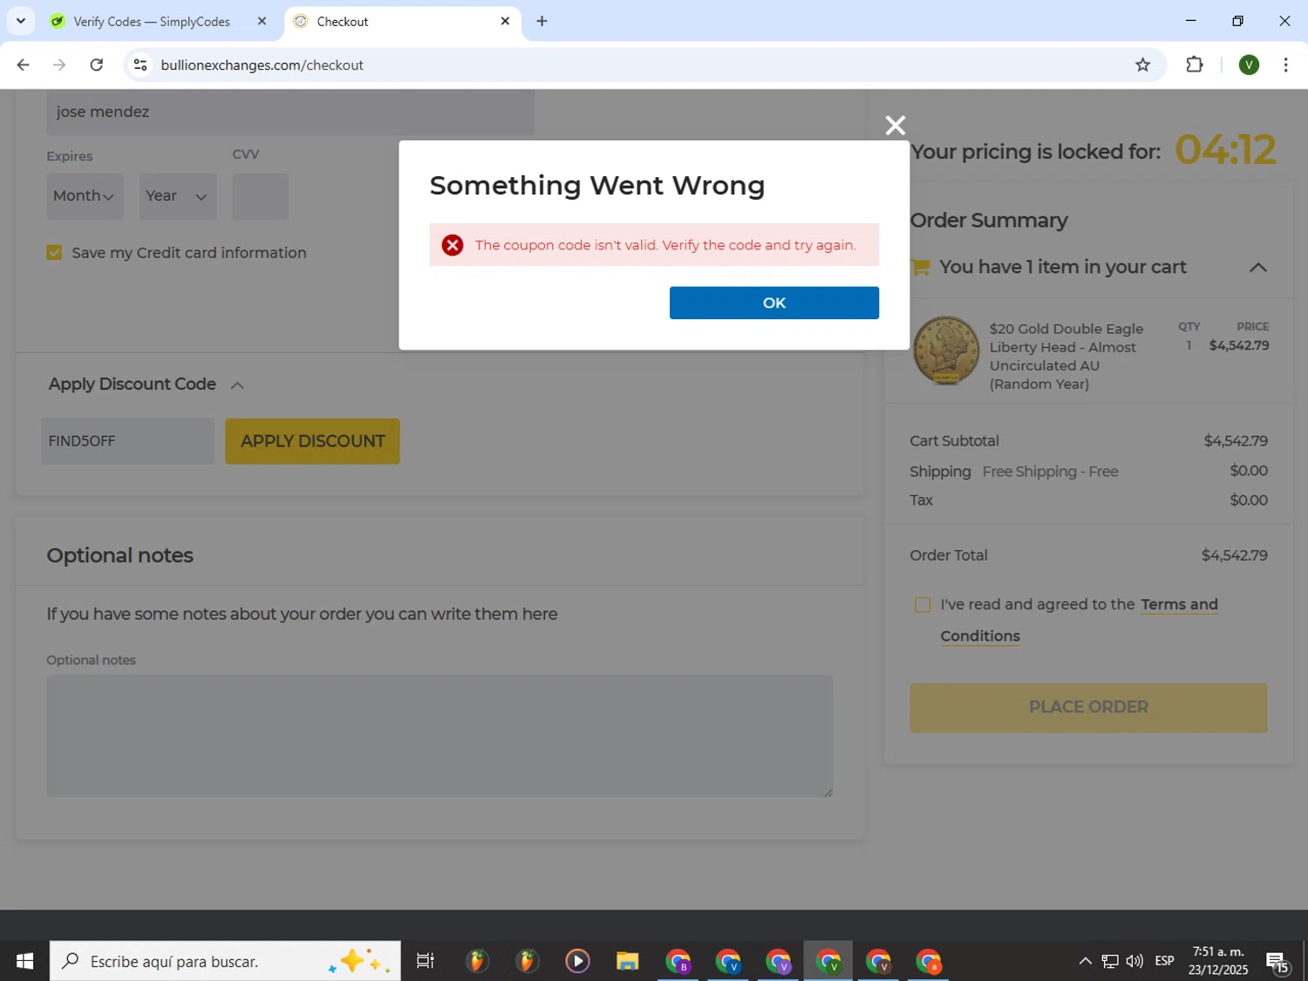Bookmark this page with the star icon
Image resolution: width=1308 pixels, height=981 pixels.
[1142, 65]
